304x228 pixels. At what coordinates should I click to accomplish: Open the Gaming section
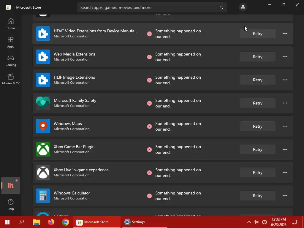click(x=11, y=61)
